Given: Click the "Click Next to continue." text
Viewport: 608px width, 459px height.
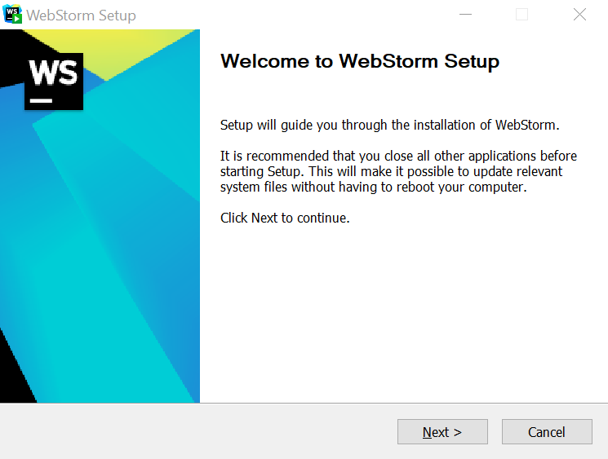Looking at the screenshot, I should coord(285,218).
